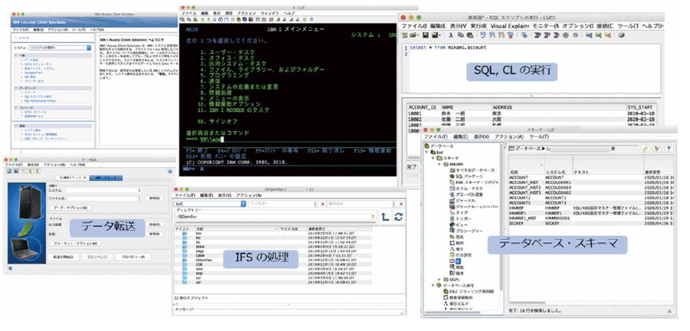Click the first SQL run icon in SQL toolbar

tap(482, 35)
